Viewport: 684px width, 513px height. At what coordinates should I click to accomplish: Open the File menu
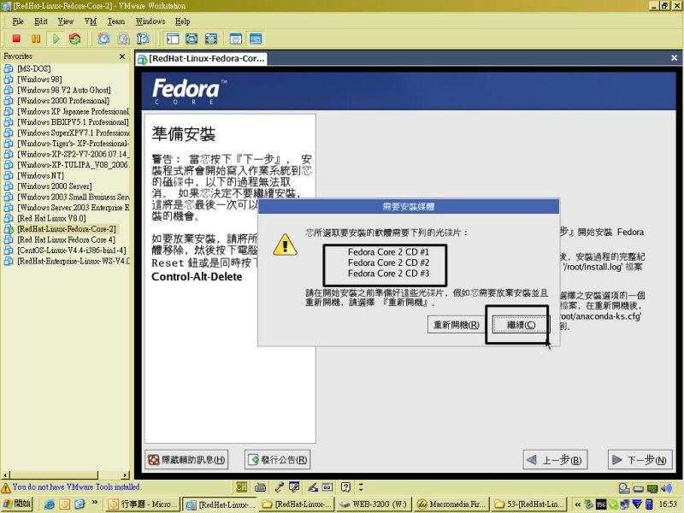(18, 21)
